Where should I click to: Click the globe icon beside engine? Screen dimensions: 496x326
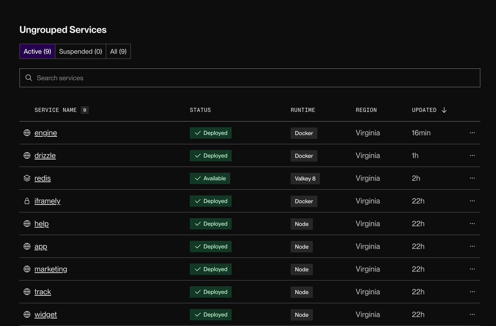[27, 133]
